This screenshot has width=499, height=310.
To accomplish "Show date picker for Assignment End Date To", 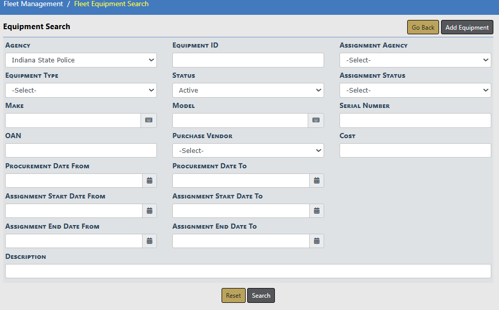I will click(316, 241).
